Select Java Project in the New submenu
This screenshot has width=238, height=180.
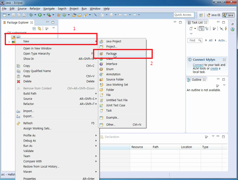(x=122, y=41)
